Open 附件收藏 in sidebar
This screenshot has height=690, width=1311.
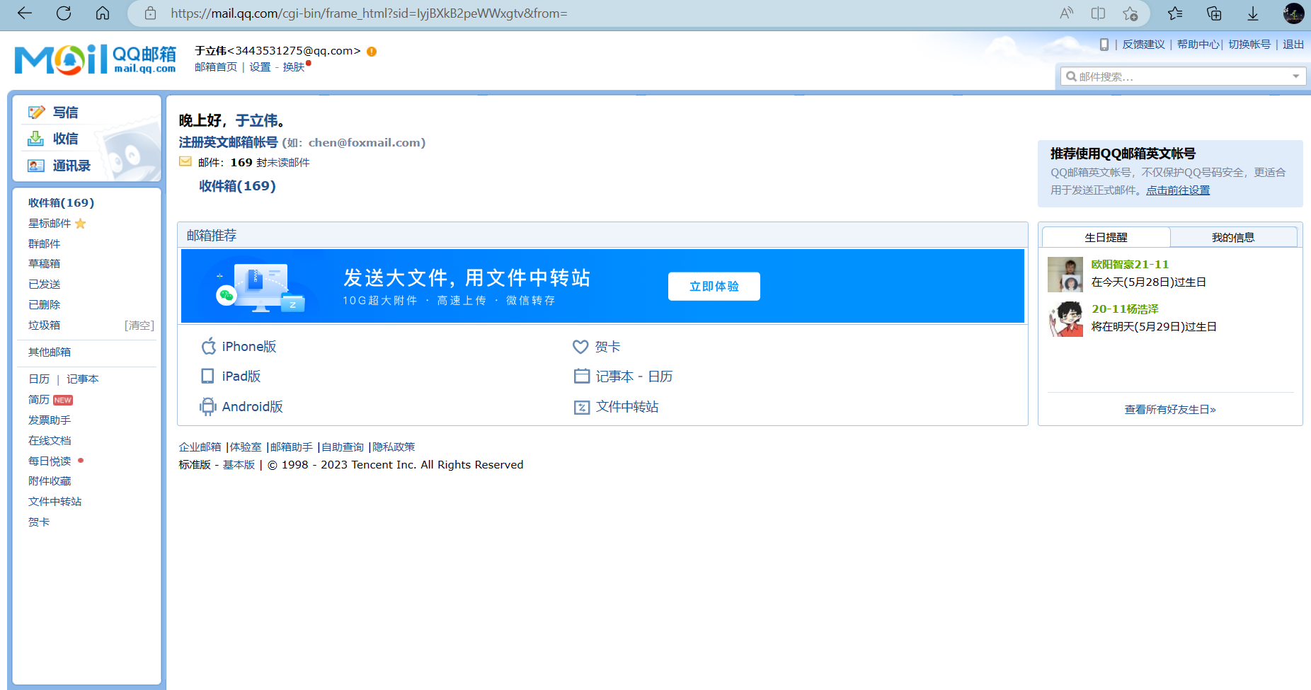click(x=50, y=481)
